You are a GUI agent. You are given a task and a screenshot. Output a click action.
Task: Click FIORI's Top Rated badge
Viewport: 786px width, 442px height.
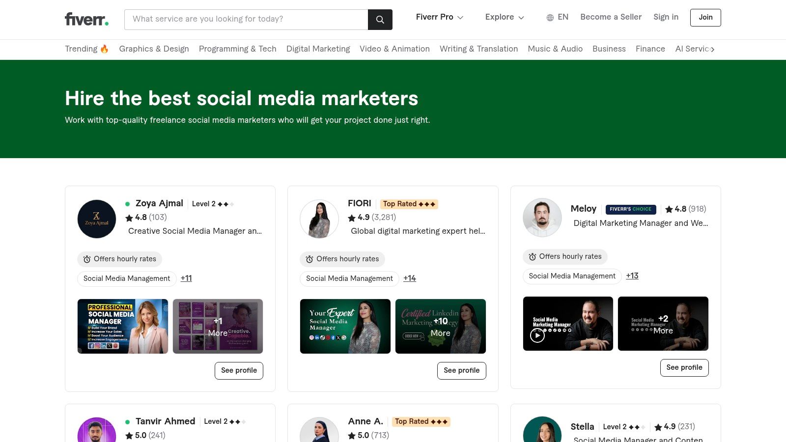(409, 204)
